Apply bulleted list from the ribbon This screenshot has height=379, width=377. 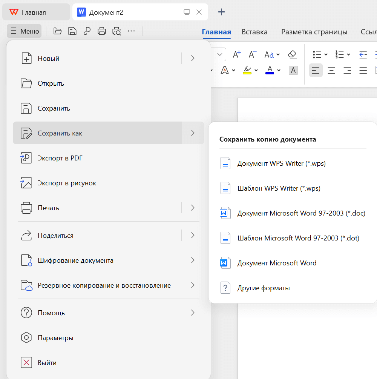[317, 54]
